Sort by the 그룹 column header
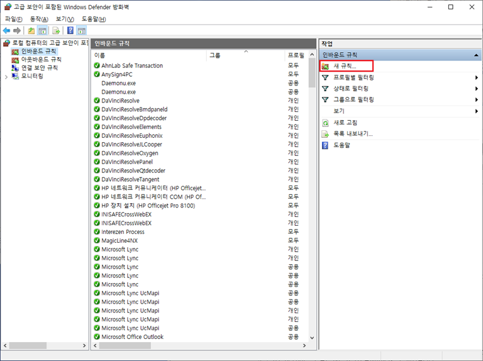Viewport: 483px width, 361px height. tap(245, 55)
